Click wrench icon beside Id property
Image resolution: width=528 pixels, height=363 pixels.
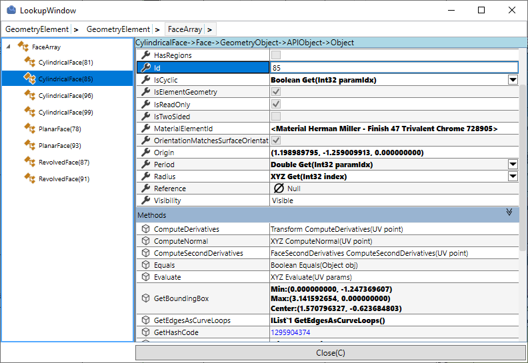[145, 67]
